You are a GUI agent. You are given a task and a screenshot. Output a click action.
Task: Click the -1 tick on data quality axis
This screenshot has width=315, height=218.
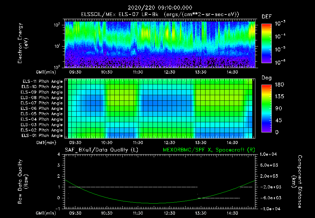tap(58, 209)
